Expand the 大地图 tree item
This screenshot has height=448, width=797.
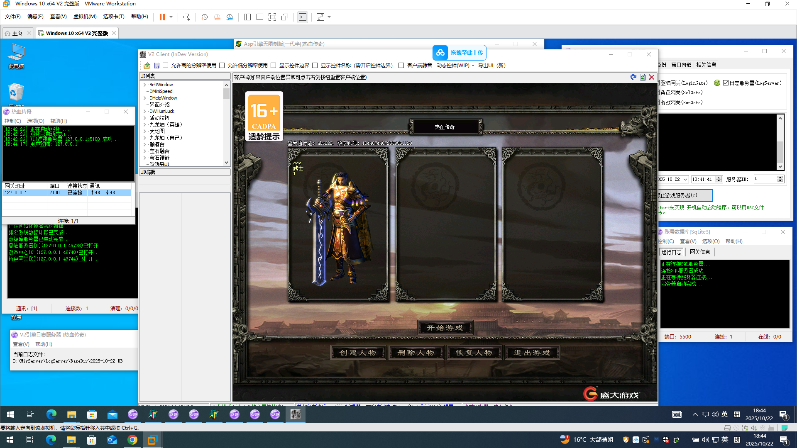(145, 131)
